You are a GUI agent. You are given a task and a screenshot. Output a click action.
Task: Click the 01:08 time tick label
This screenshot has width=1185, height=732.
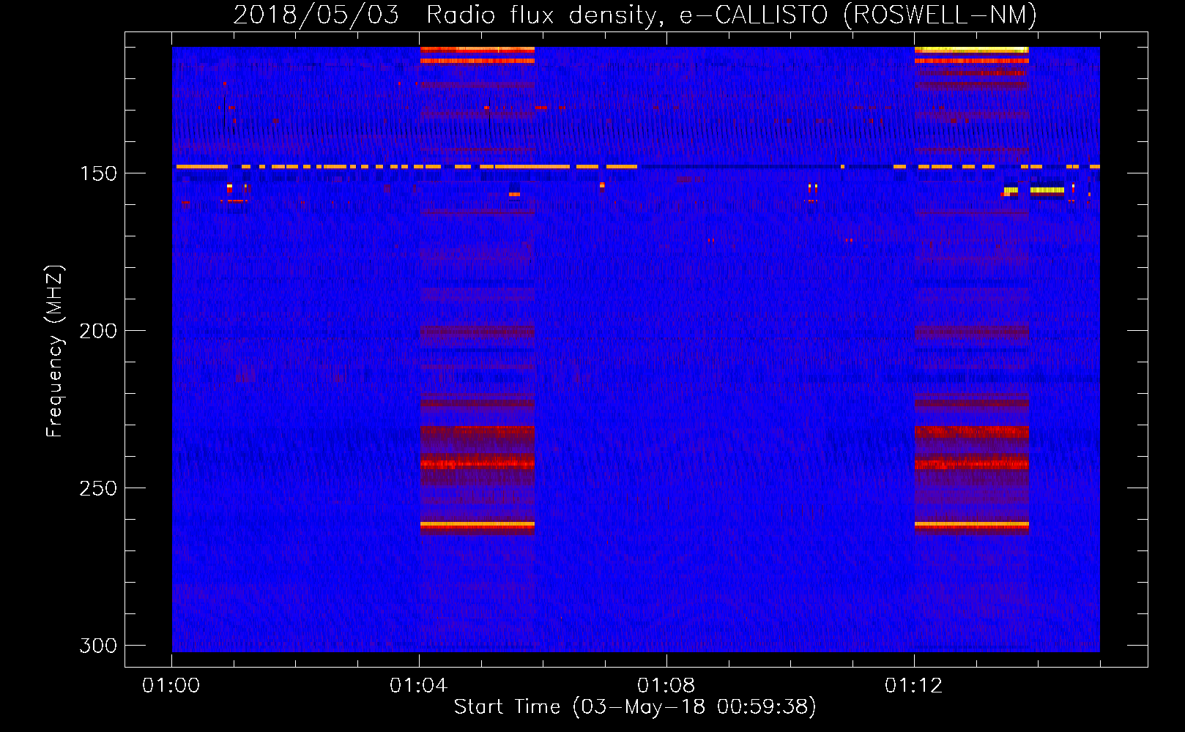[666, 686]
